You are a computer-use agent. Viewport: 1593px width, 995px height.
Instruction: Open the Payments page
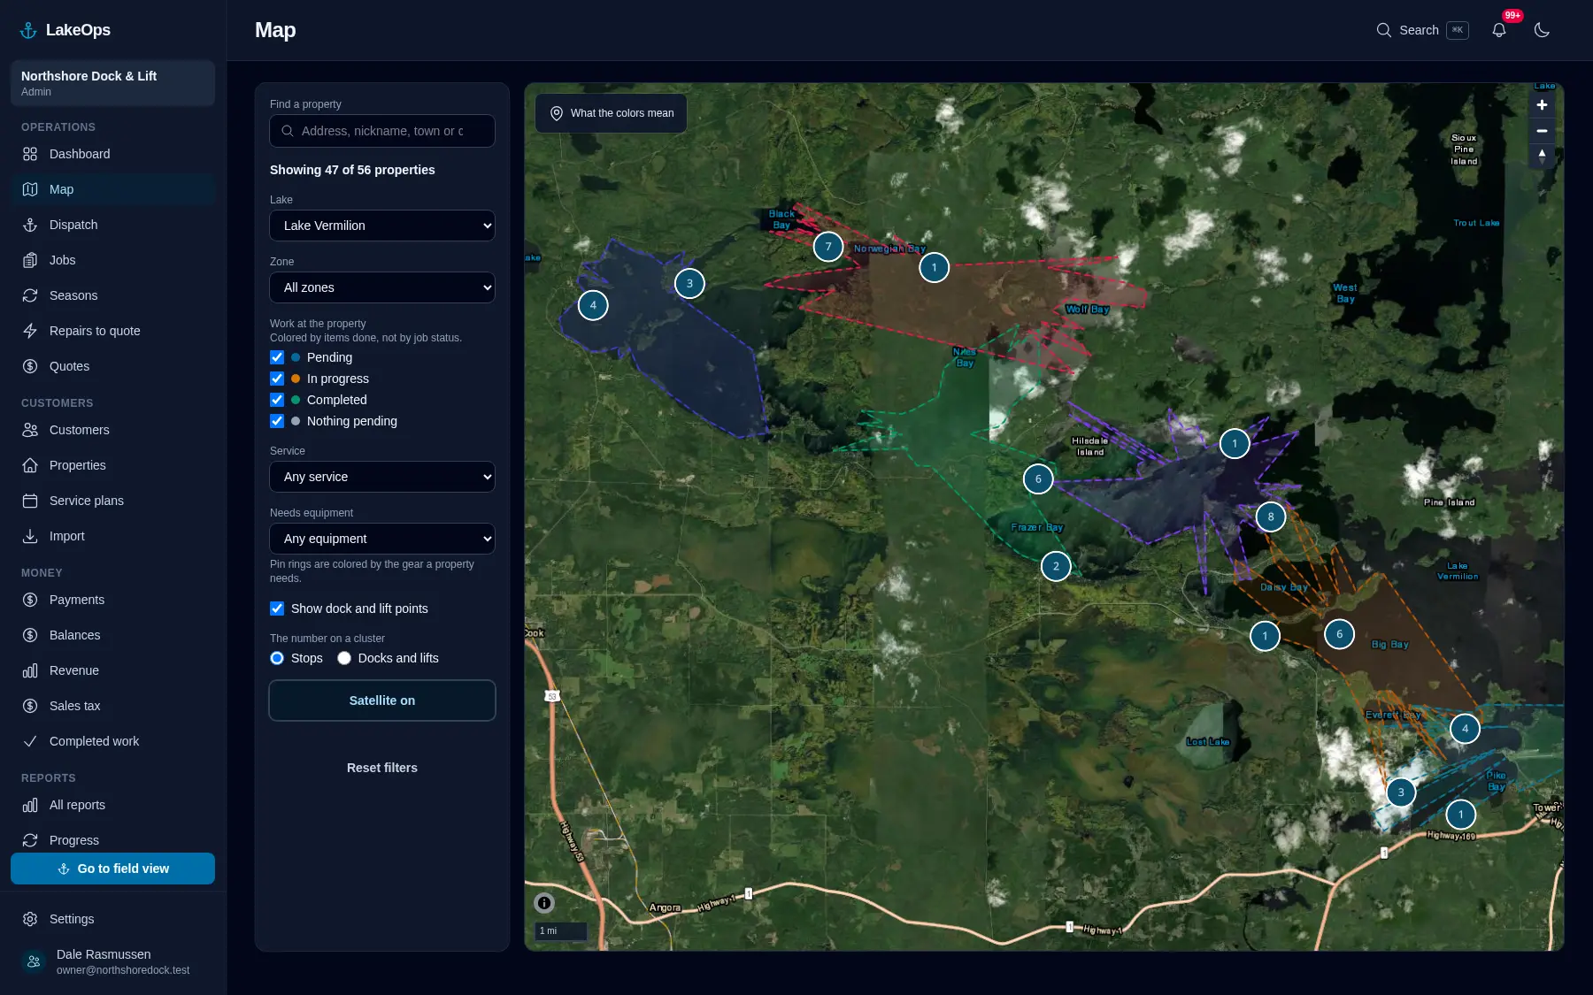tap(112, 600)
